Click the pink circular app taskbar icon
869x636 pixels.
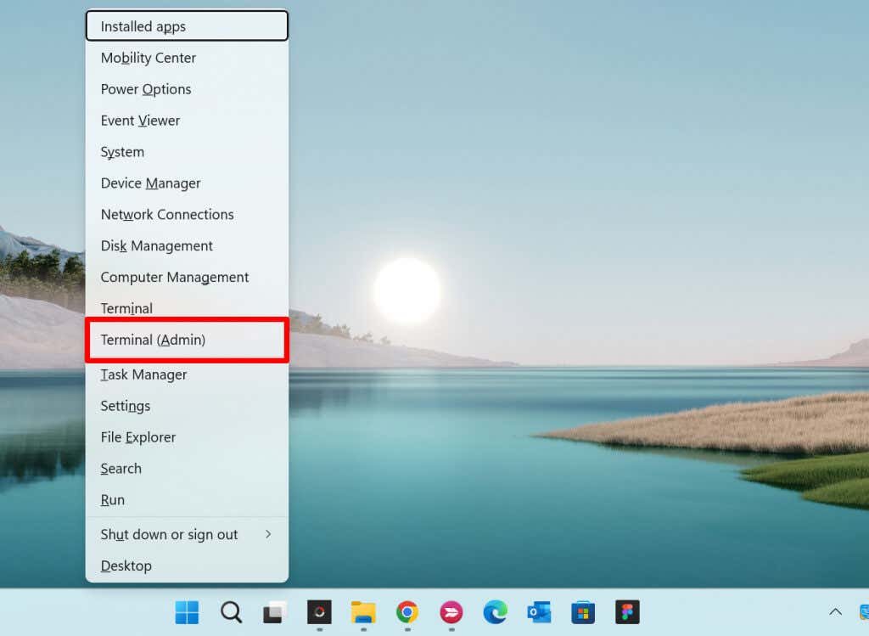(451, 611)
